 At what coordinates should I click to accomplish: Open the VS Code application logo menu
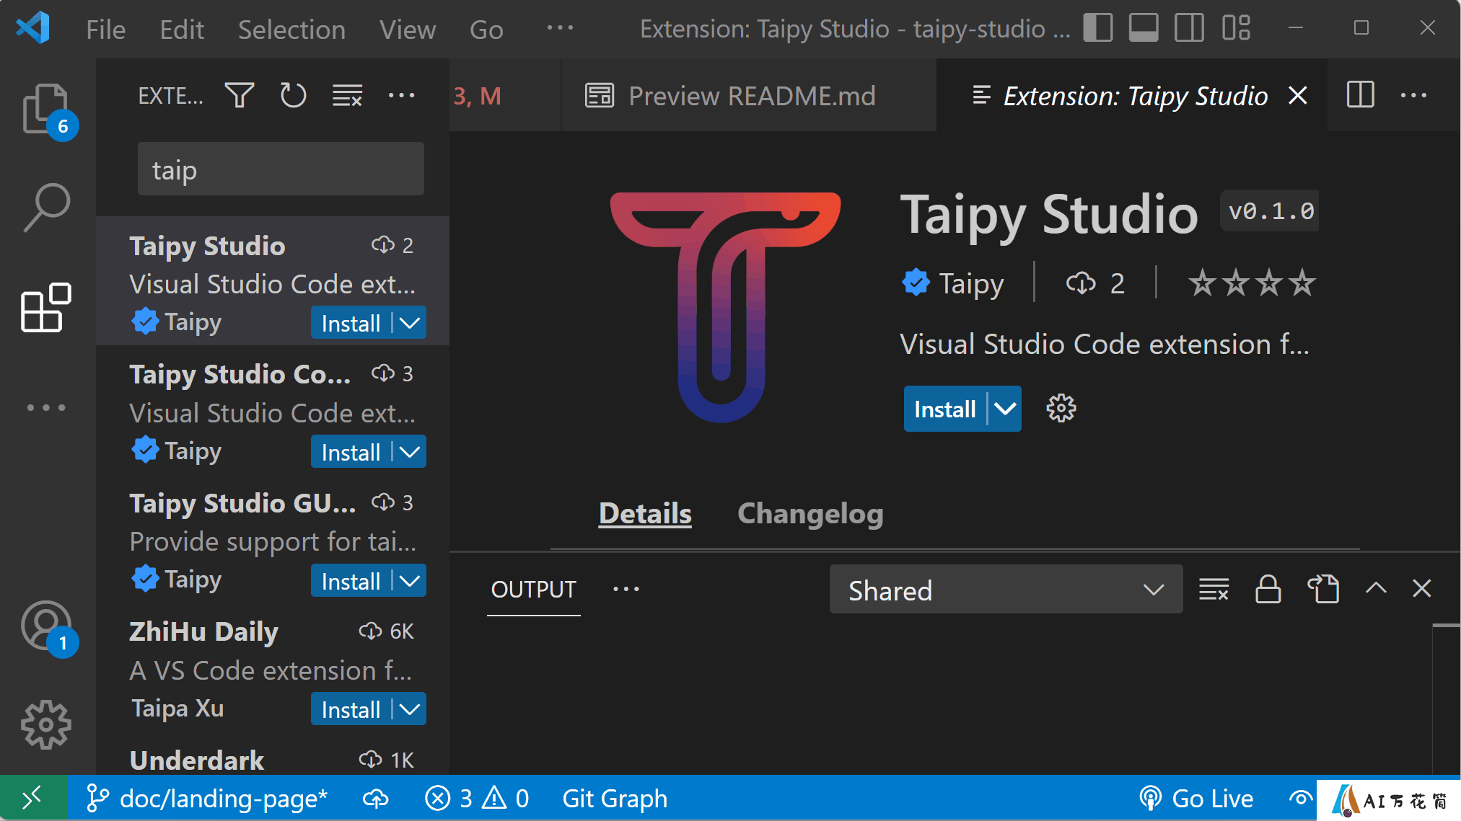pos(33,29)
